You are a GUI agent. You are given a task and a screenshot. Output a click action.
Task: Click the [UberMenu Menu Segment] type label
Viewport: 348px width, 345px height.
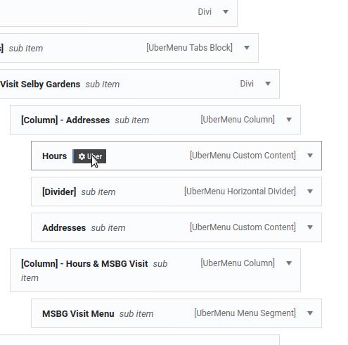tap(245, 313)
